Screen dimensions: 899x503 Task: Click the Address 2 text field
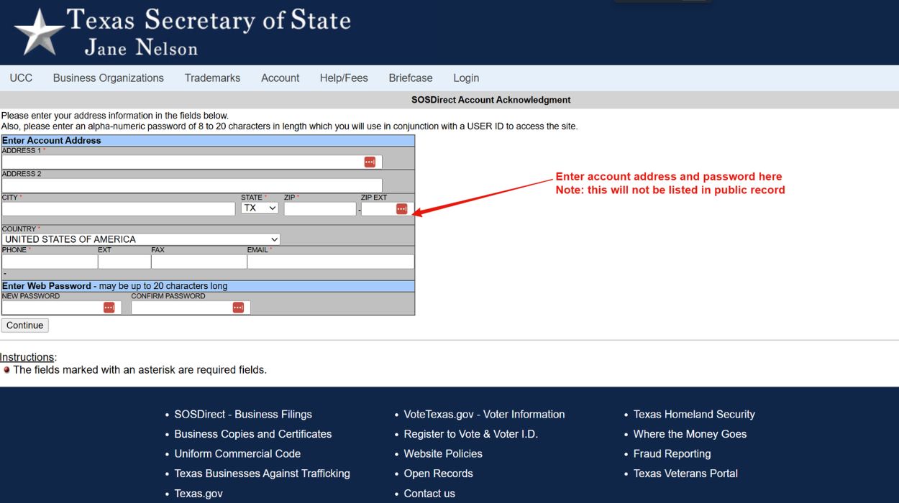point(191,185)
